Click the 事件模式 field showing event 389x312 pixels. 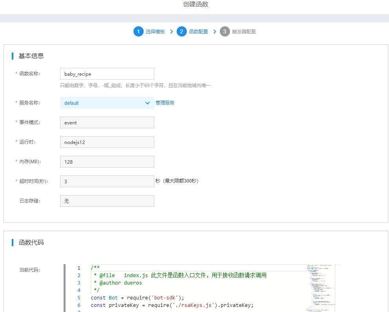pyautogui.click(x=107, y=122)
